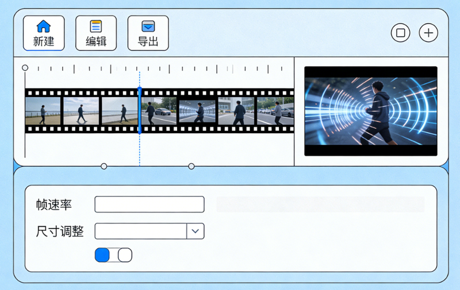Viewport: 460px width, 290px height.
Task: Click the 帧速率 input field
Action: 149,204
